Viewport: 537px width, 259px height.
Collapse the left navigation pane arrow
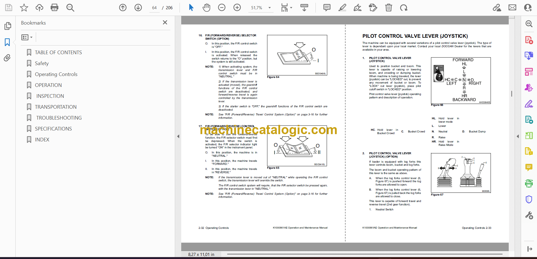point(178,136)
